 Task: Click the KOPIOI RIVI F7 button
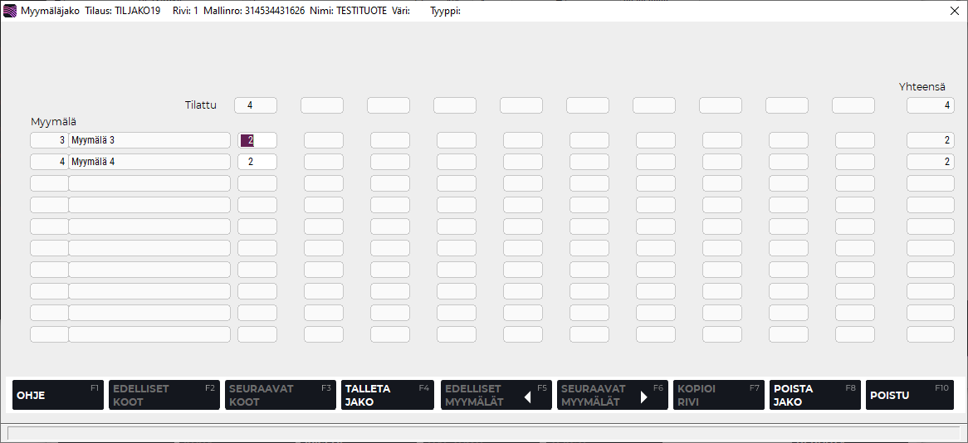[718, 395]
